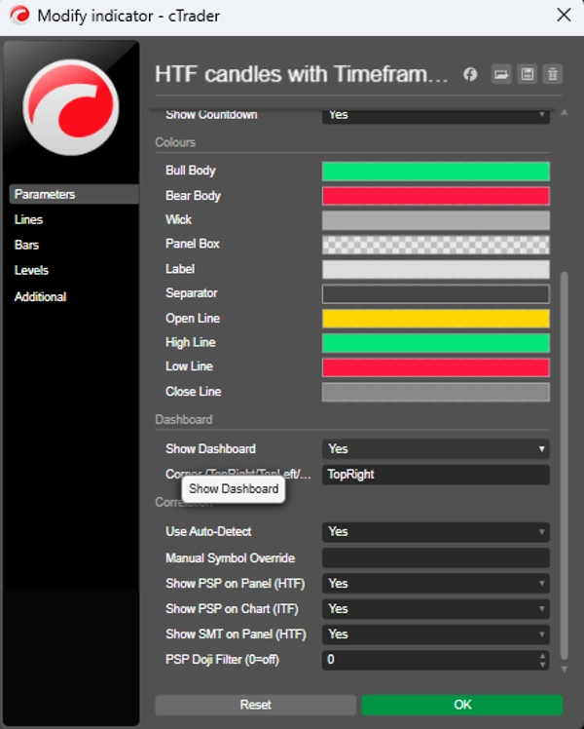Click the 'HTF candles with Timefram...' title
Image resolution: width=584 pixels, height=729 pixels.
click(x=302, y=74)
